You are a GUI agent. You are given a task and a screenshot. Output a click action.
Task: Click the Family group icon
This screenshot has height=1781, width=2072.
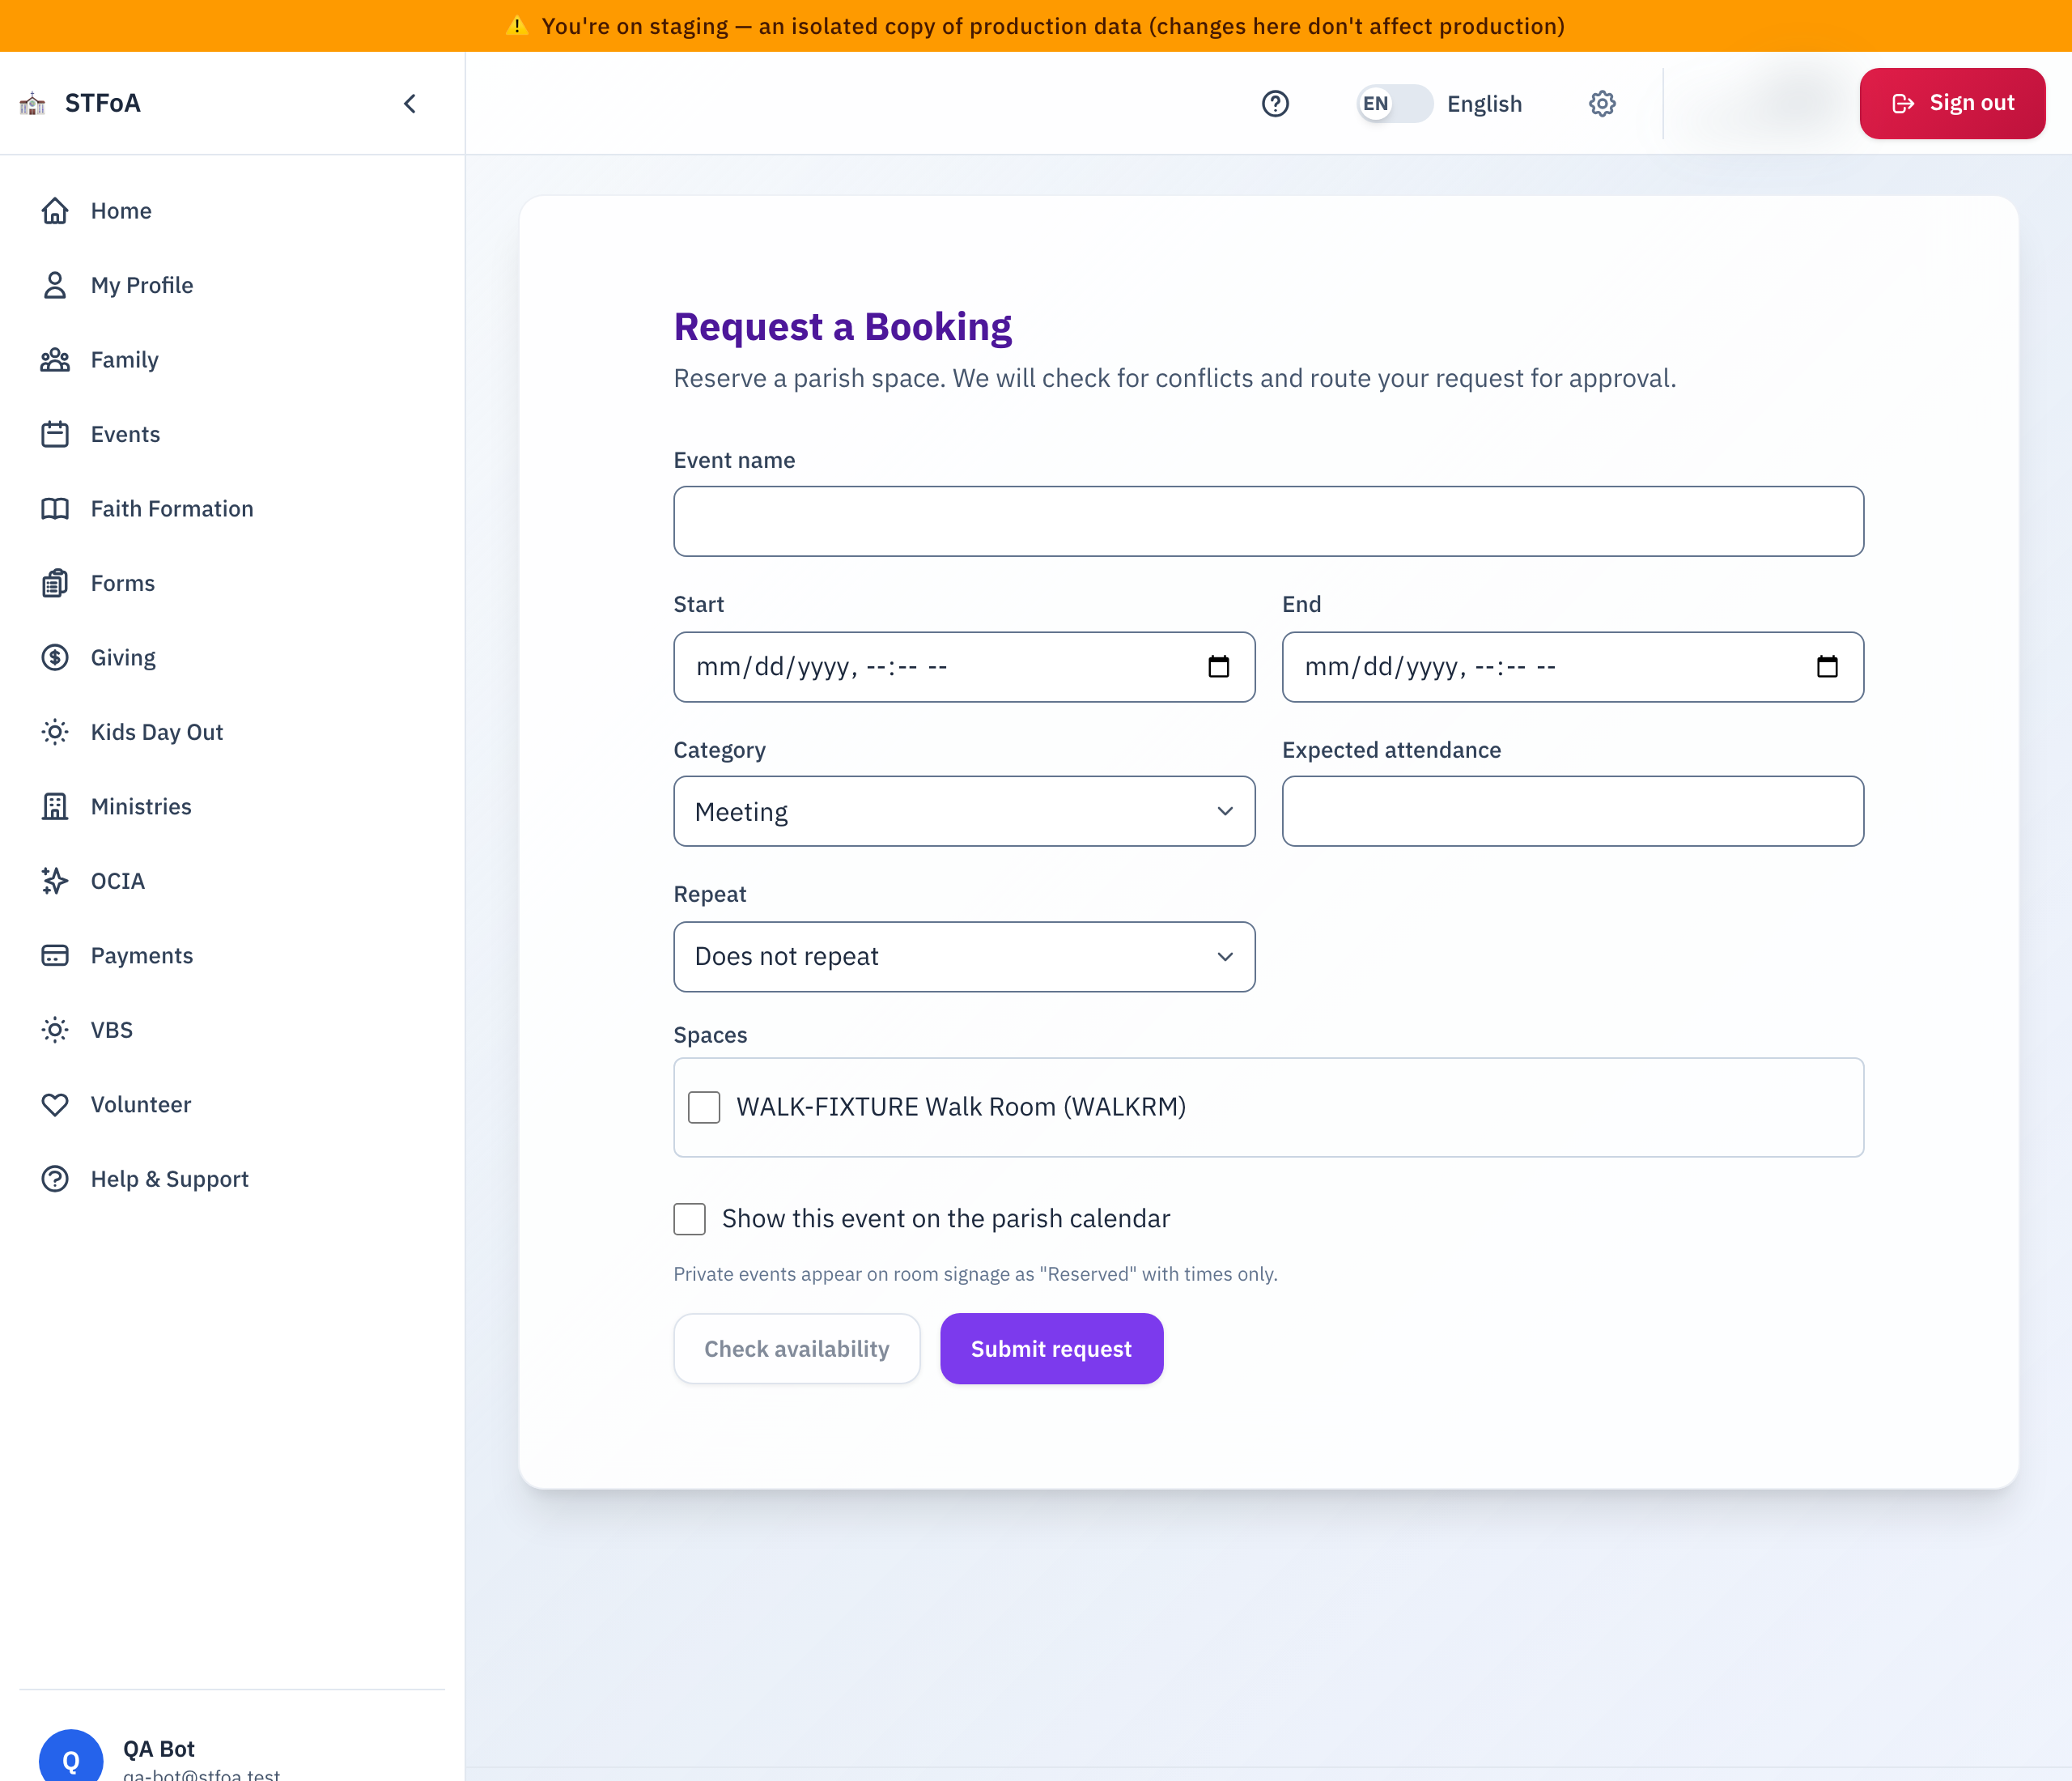[55, 360]
